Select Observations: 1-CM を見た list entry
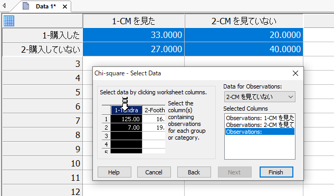 [x=260, y=118]
